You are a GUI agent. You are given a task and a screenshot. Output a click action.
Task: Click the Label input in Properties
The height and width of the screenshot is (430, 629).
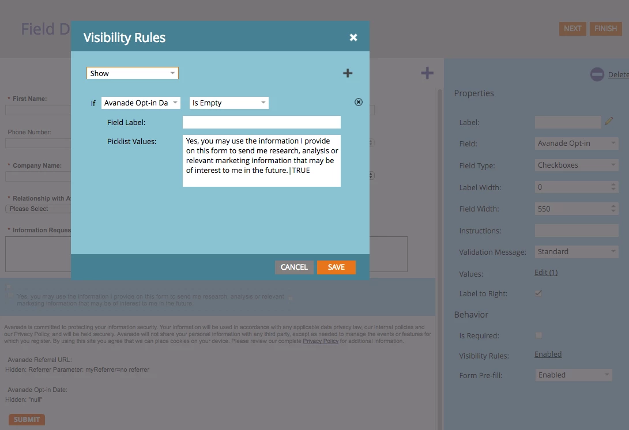tap(568, 122)
